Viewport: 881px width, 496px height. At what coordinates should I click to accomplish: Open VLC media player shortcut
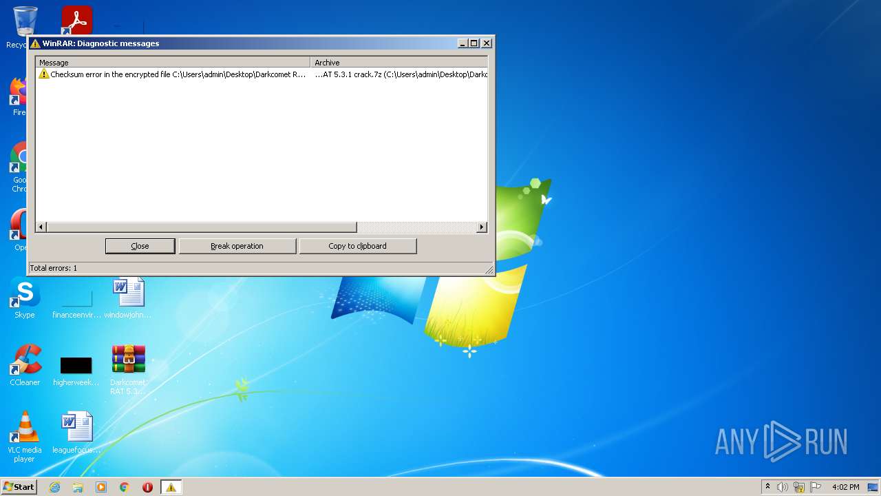point(25,437)
